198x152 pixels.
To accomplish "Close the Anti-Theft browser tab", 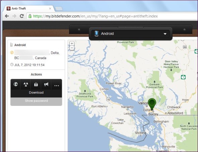I will pyautogui.click(x=50, y=8).
